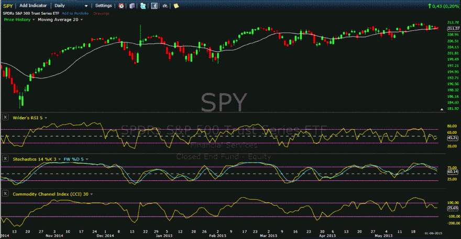Open the Add Indicator menu
Viewport: 461px width, 239px height.
[33, 6]
